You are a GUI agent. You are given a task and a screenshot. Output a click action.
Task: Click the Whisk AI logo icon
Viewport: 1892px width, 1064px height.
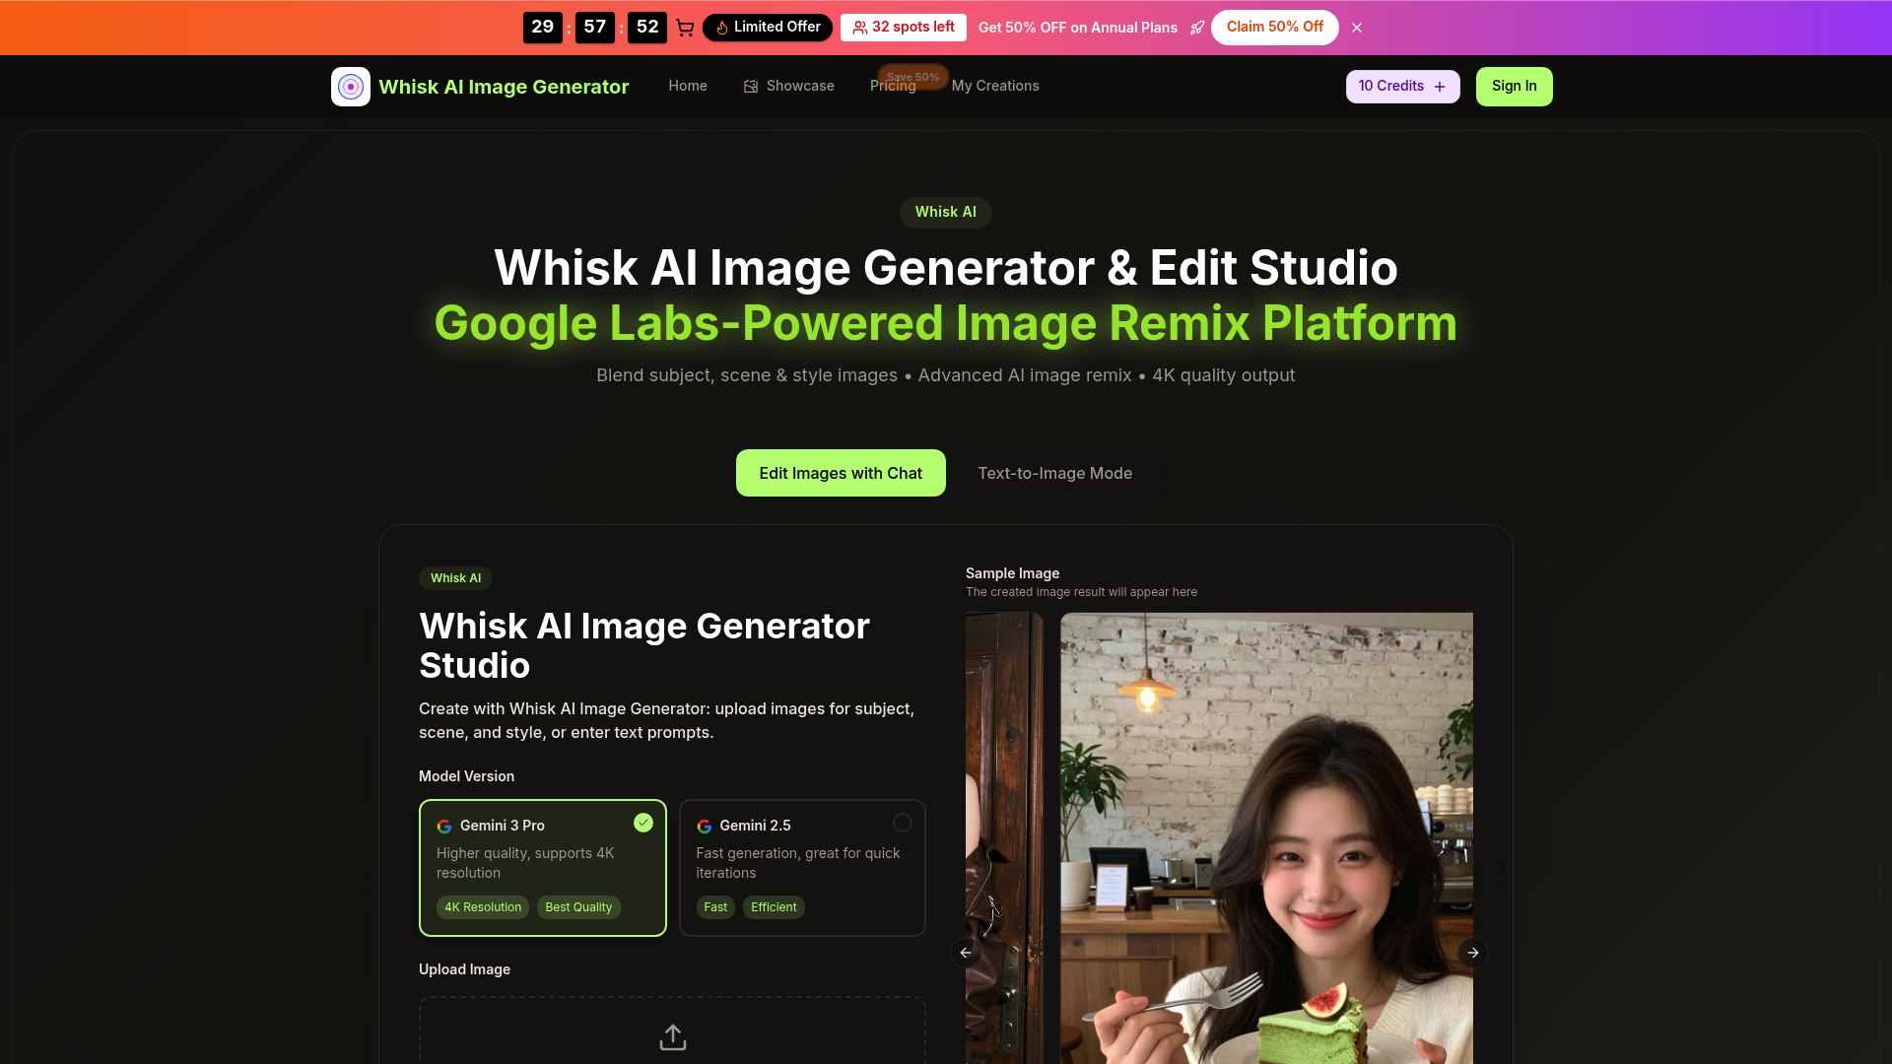click(351, 87)
